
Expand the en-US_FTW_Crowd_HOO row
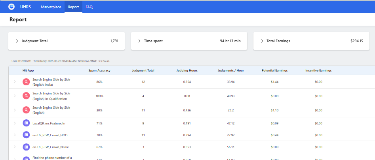[x=15, y=135]
